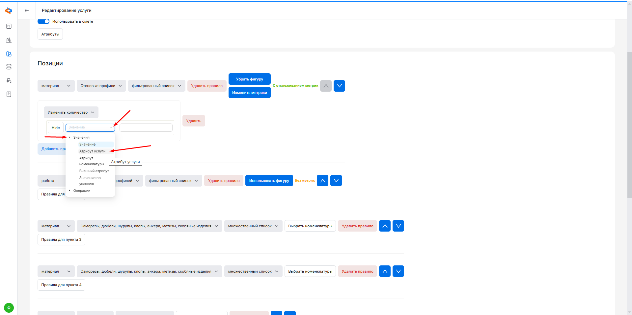Expand the 'Изменить количество' dropdown
The width and height of the screenshot is (632, 315).
pos(71,112)
